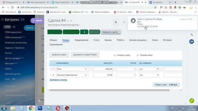Go back using the browser back arrow
This screenshot has width=198, height=111.
(3, 7)
